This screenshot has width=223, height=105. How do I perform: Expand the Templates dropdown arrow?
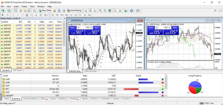[x=140, y=10]
